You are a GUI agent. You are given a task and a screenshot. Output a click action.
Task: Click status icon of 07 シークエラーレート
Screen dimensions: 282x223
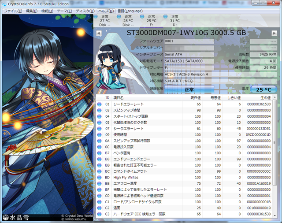tap(99, 129)
